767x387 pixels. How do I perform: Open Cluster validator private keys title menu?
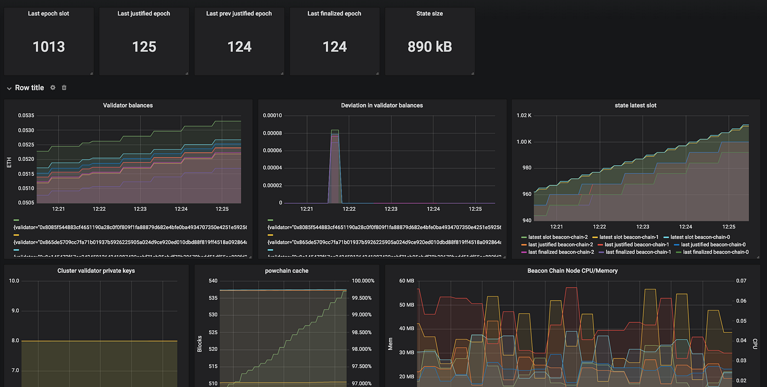click(x=96, y=271)
